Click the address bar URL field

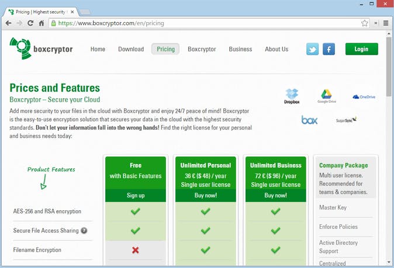(x=209, y=23)
